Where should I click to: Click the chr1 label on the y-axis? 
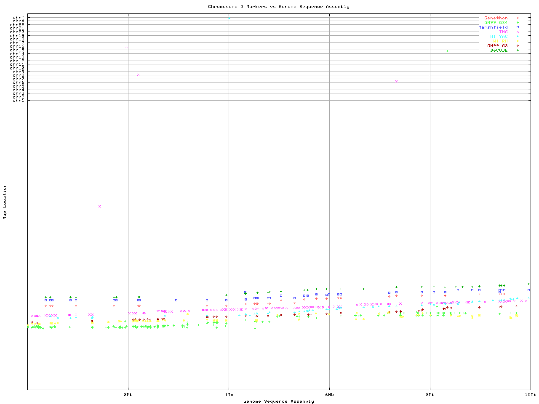pos(19,100)
